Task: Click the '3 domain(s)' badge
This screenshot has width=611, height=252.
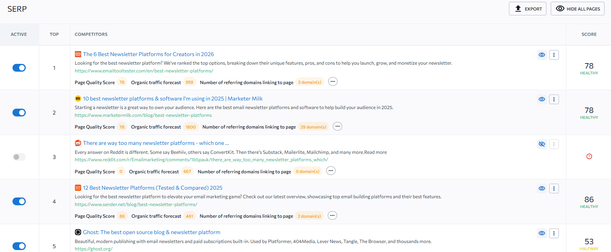Action: pos(310,82)
